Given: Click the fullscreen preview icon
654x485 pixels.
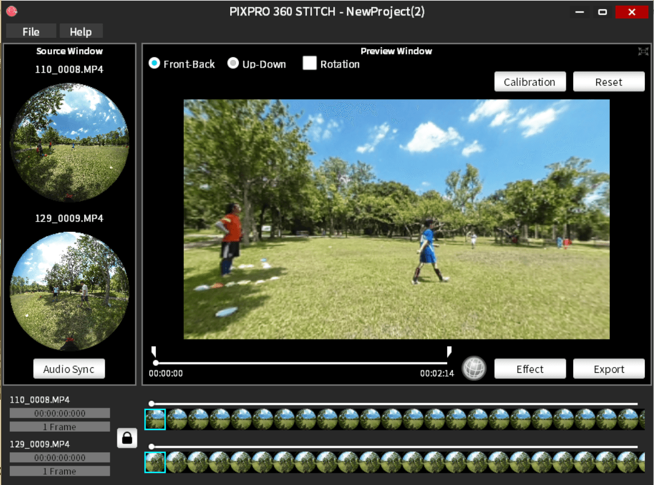Looking at the screenshot, I should (643, 52).
